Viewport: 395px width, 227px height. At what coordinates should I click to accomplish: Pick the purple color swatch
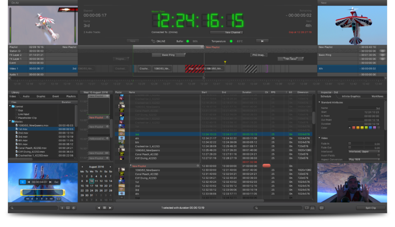374,128
